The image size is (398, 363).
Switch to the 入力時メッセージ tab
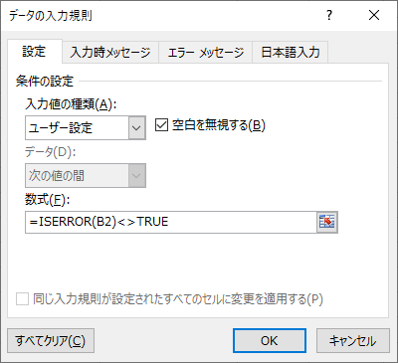point(110,53)
